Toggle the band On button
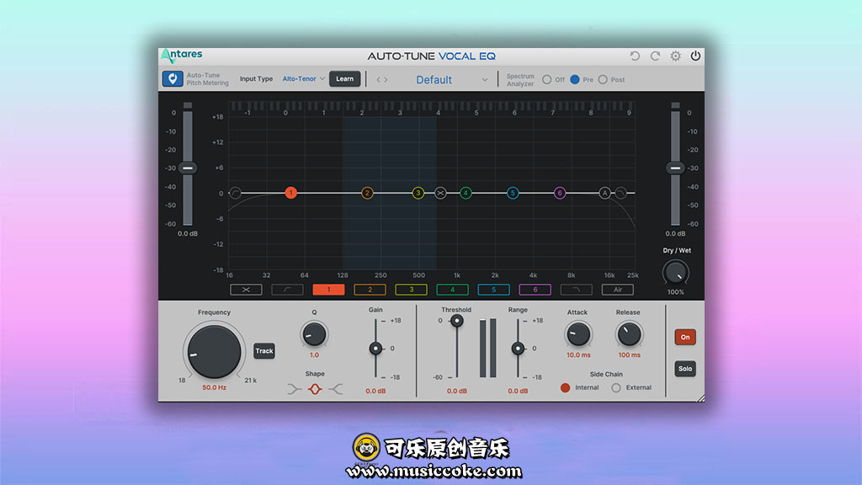 pos(685,337)
